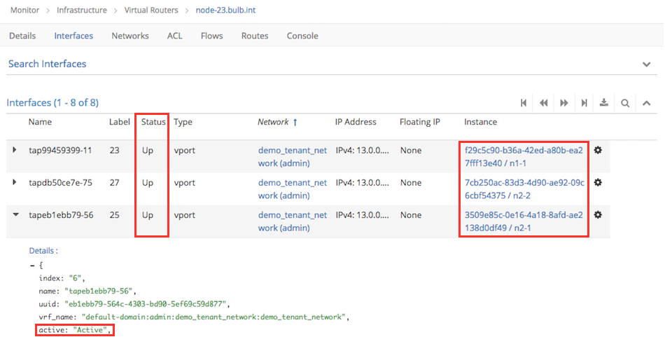
Task: Click Virtual Routers in the breadcrumb
Action: pyautogui.click(x=151, y=10)
